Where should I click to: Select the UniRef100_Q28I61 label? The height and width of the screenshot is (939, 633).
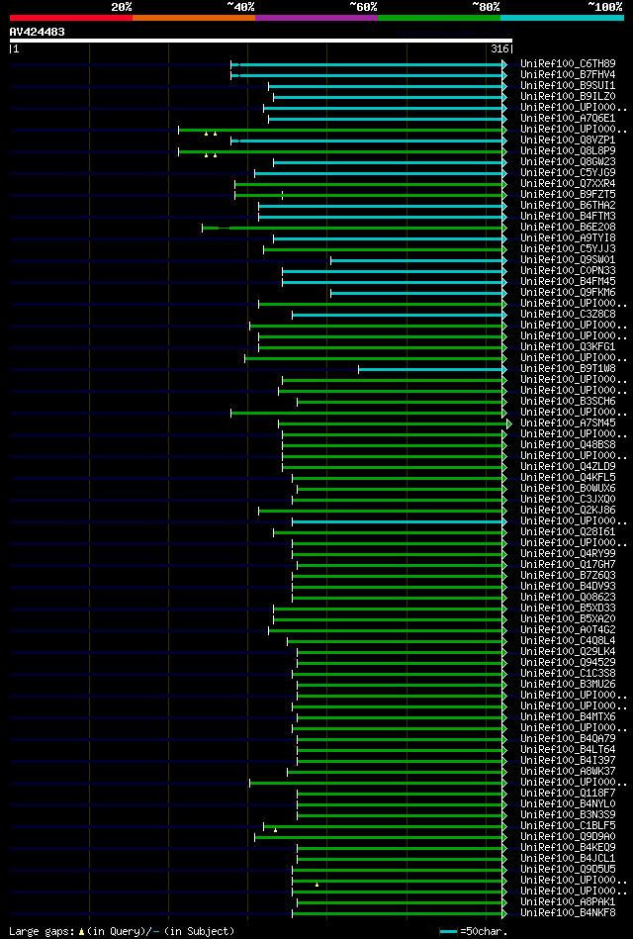click(x=568, y=531)
